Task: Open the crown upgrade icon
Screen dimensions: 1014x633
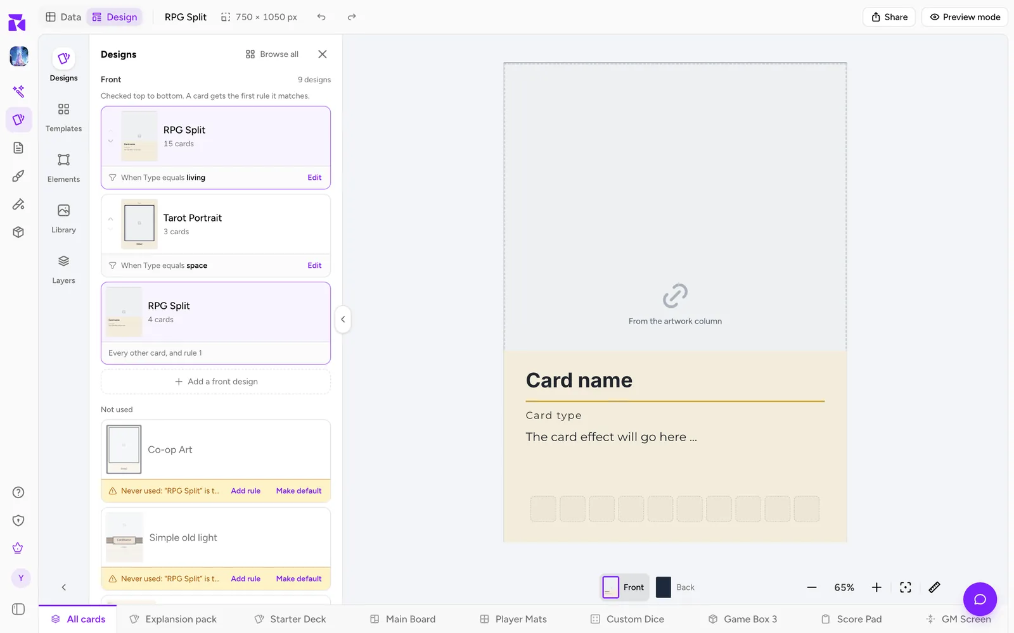Action: 18,548
